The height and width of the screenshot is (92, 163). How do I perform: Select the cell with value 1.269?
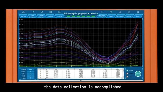(117, 71)
